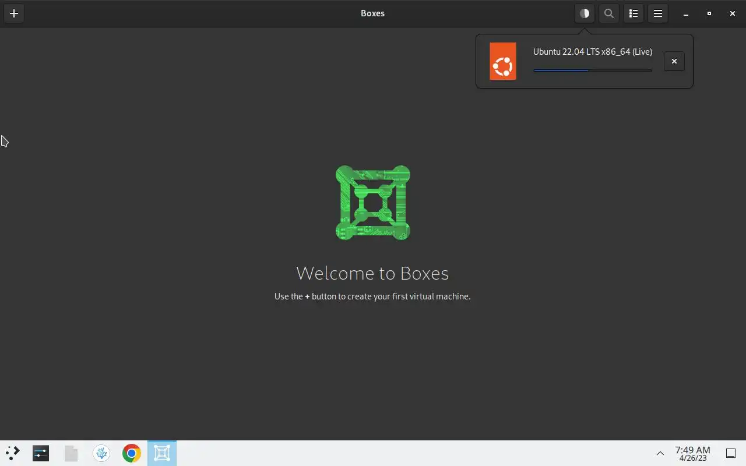
Task: Cancel the Ubuntu 22.04 LTS download
Action: point(674,61)
